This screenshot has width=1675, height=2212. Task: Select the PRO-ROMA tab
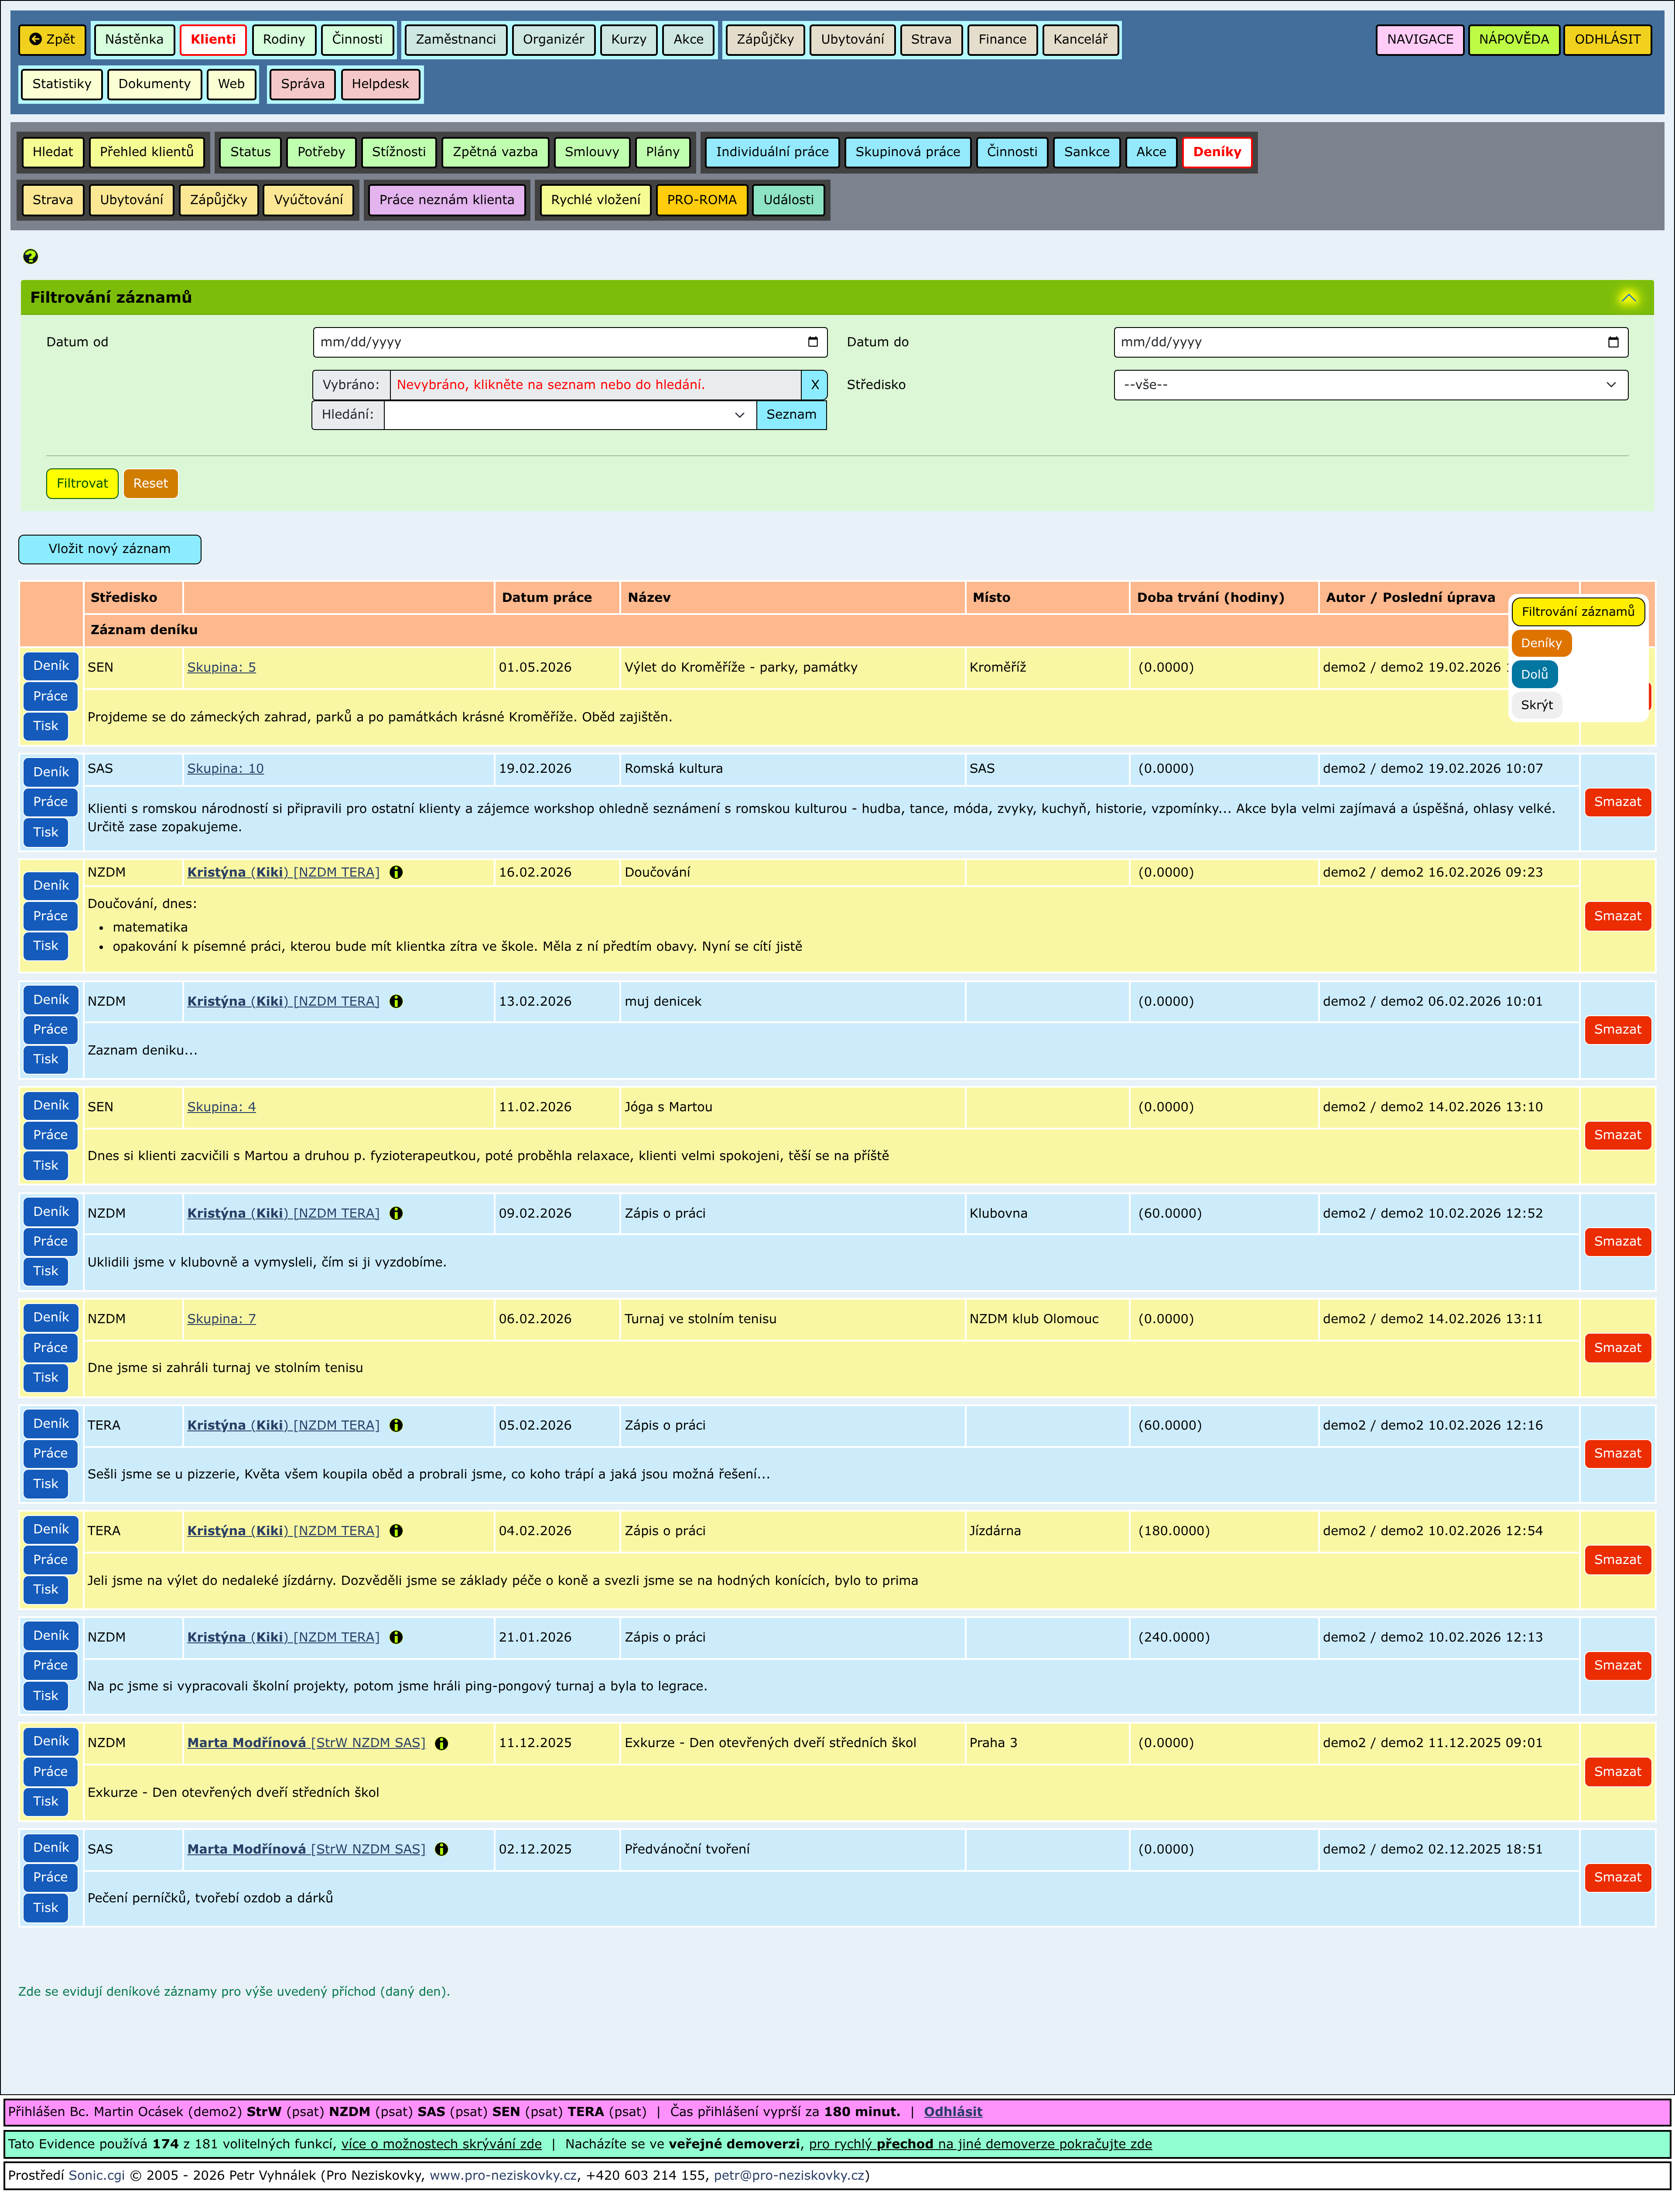[702, 200]
